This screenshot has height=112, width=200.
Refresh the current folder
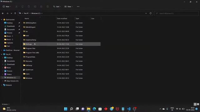pos(151,13)
